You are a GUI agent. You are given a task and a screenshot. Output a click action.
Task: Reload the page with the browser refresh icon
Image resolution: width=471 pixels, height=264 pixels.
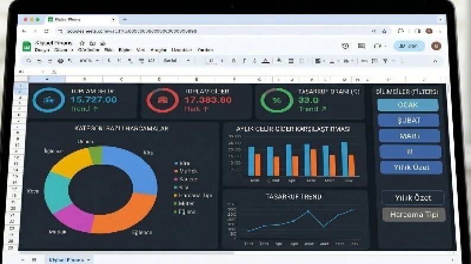(46, 31)
